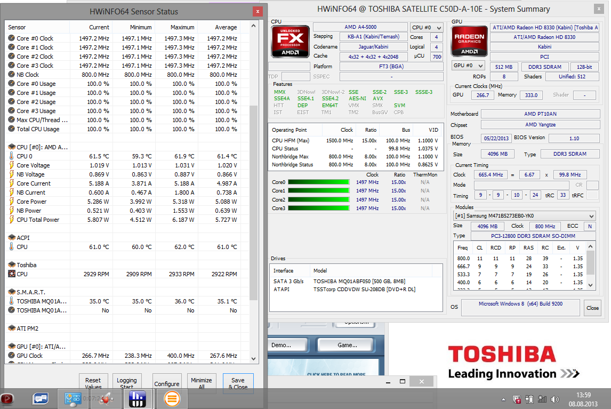
Task: Click the memory timing table scroll-up arrow
Action: click(591, 247)
